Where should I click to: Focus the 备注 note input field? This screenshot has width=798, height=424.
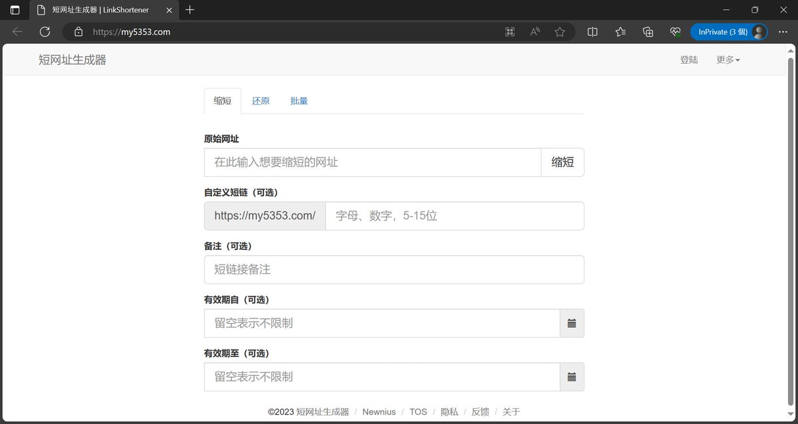394,270
